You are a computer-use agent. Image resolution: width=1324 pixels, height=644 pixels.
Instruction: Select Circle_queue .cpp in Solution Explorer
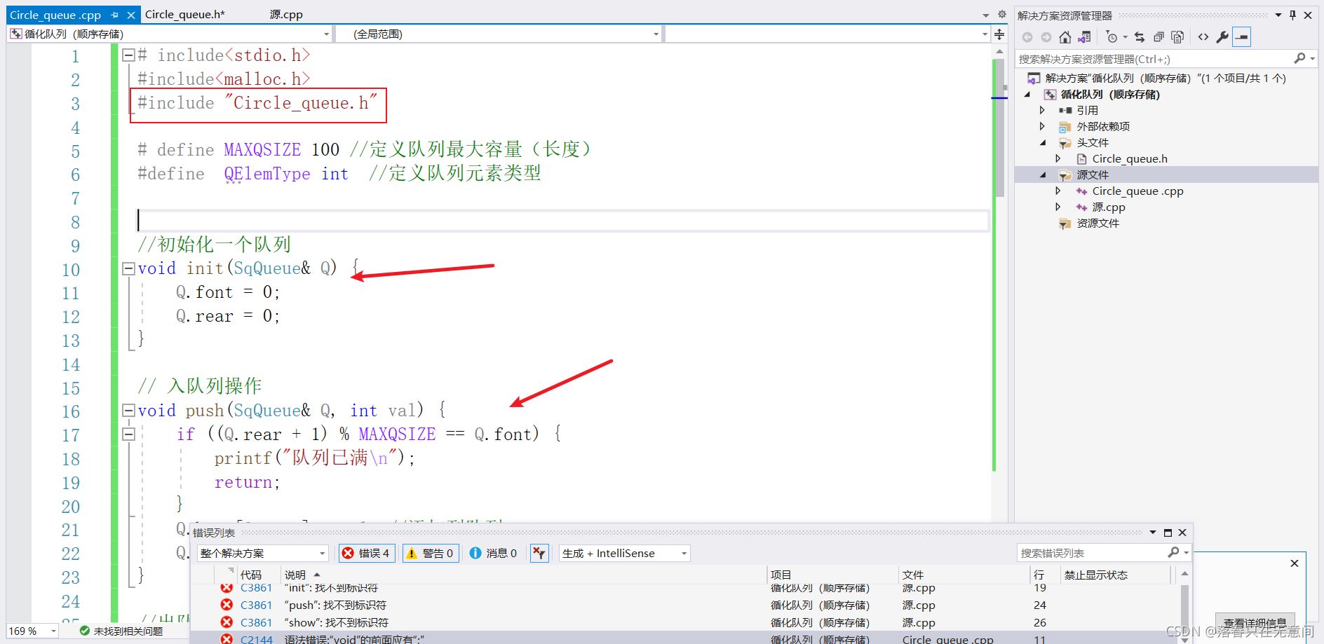click(1137, 191)
